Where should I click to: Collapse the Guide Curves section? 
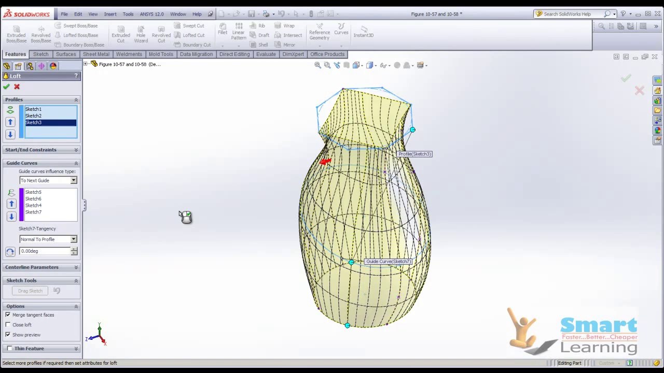tap(76, 163)
